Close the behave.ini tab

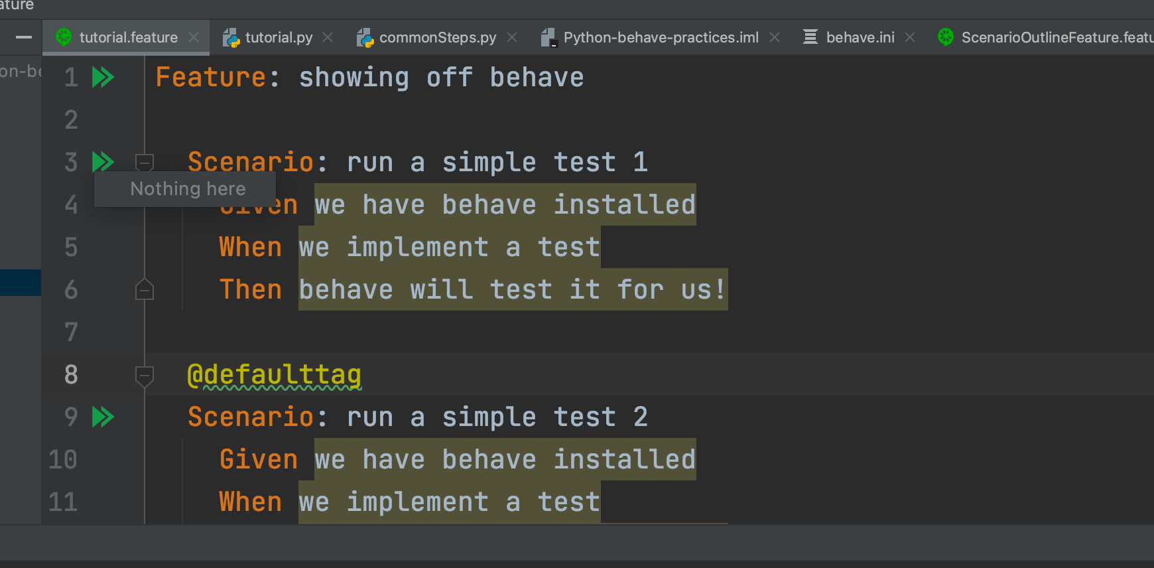pos(910,38)
